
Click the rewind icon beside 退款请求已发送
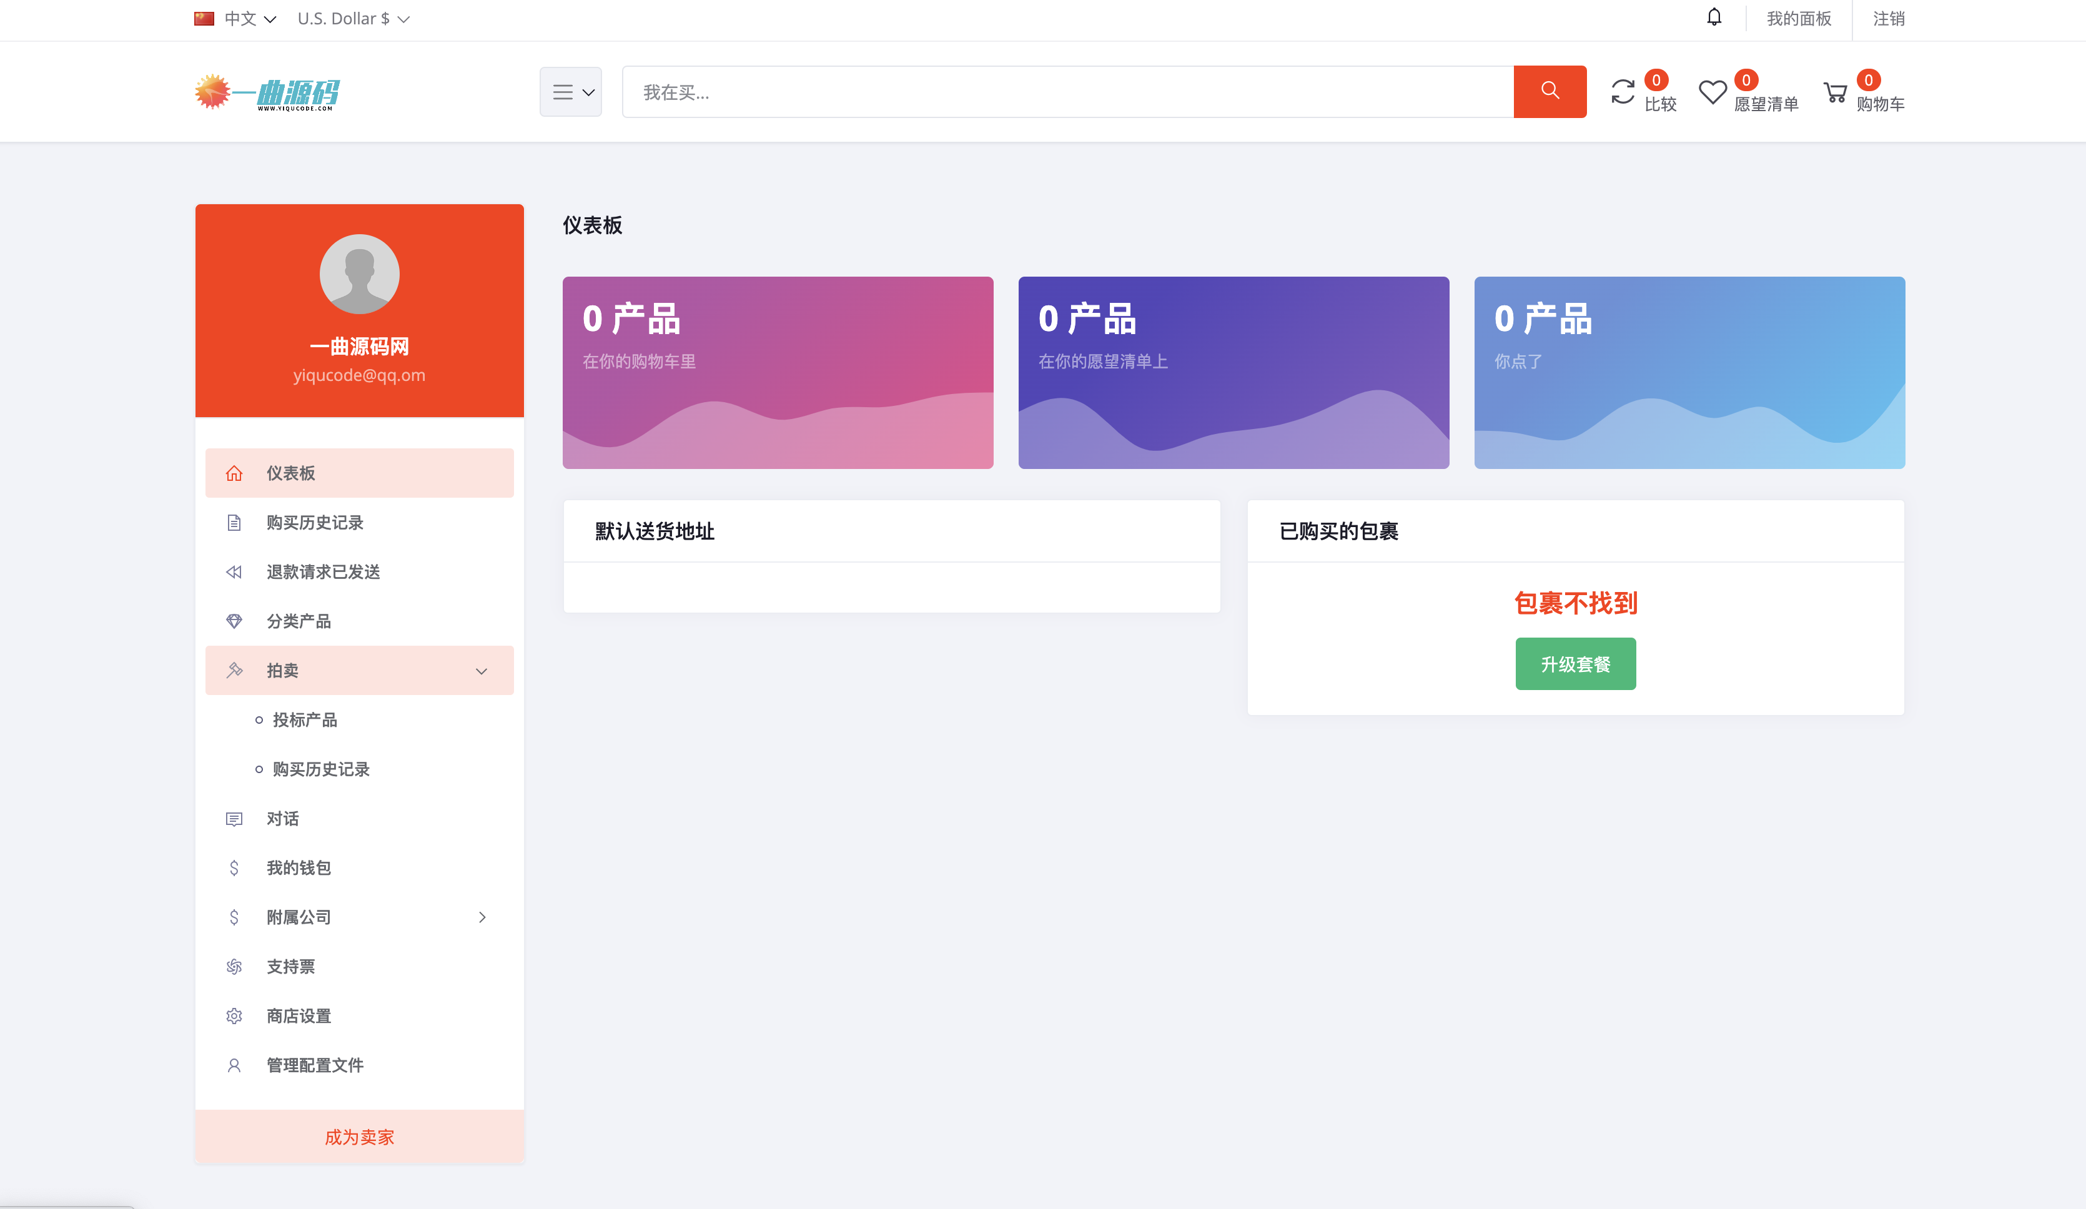(x=234, y=572)
